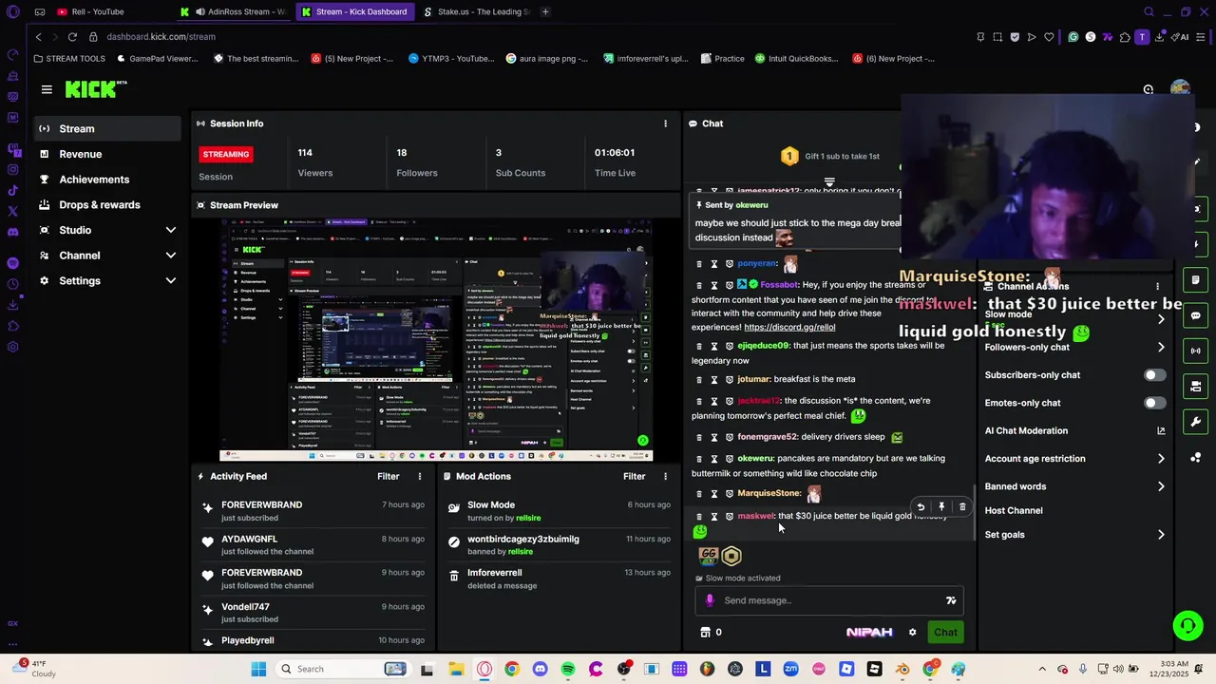Screen dimensions: 1216x684
Task: Click the green Chat send button
Action: coord(945,633)
